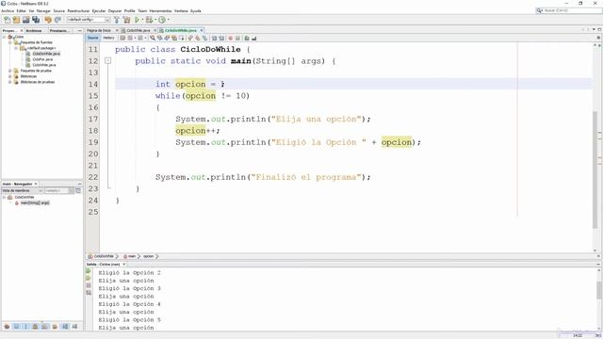Switch to the Página de Inicio tab
Screen dimensions: 603x339
[99, 30]
